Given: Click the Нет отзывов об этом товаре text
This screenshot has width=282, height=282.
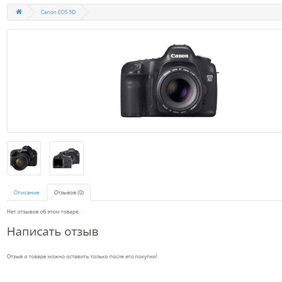Looking at the screenshot, I should pyautogui.click(x=43, y=211).
